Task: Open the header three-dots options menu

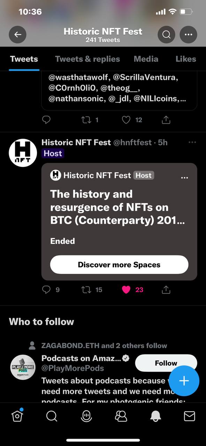Action: click(x=188, y=34)
